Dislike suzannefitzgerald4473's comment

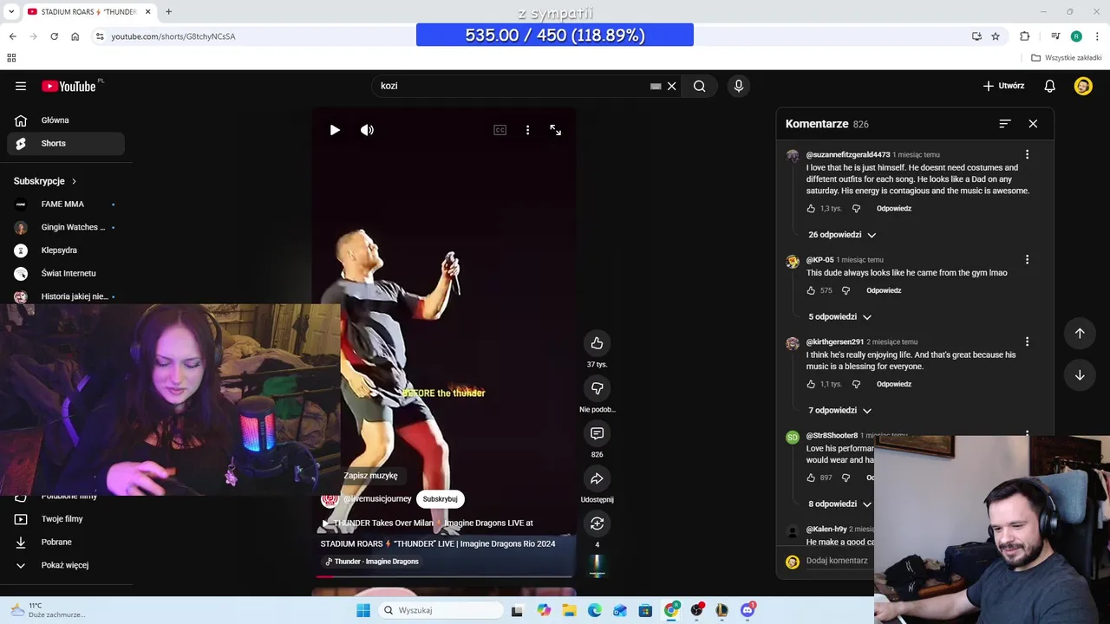[x=856, y=209]
